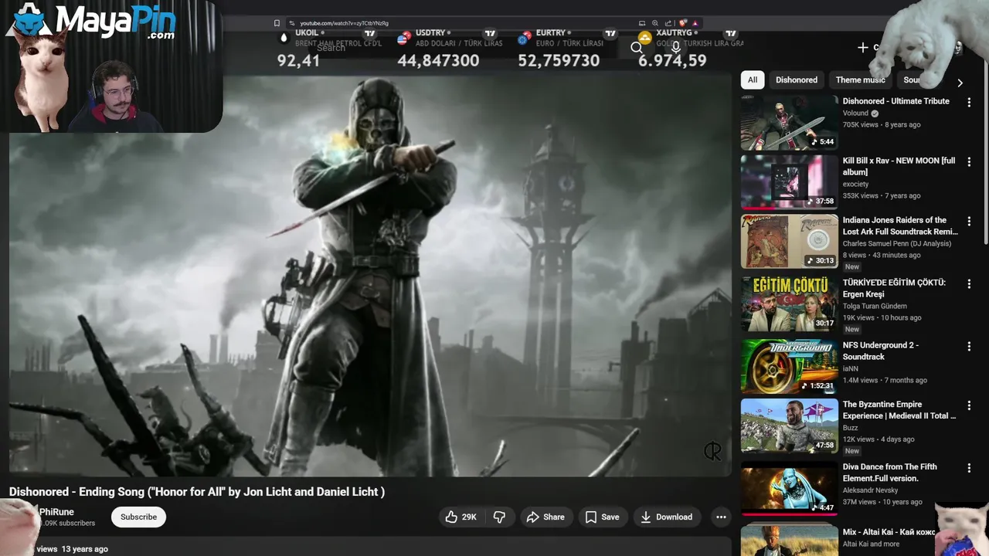Image resolution: width=989 pixels, height=556 pixels.
Task: Open TÜRKİYE'DE EĞİTİM ÇÖKTÜ video title
Action: [x=894, y=288]
